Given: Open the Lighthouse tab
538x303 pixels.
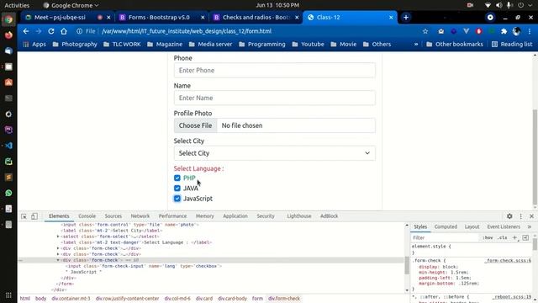Looking at the screenshot, I should tap(299, 216).
